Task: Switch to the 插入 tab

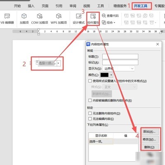Action: click(31, 6)
